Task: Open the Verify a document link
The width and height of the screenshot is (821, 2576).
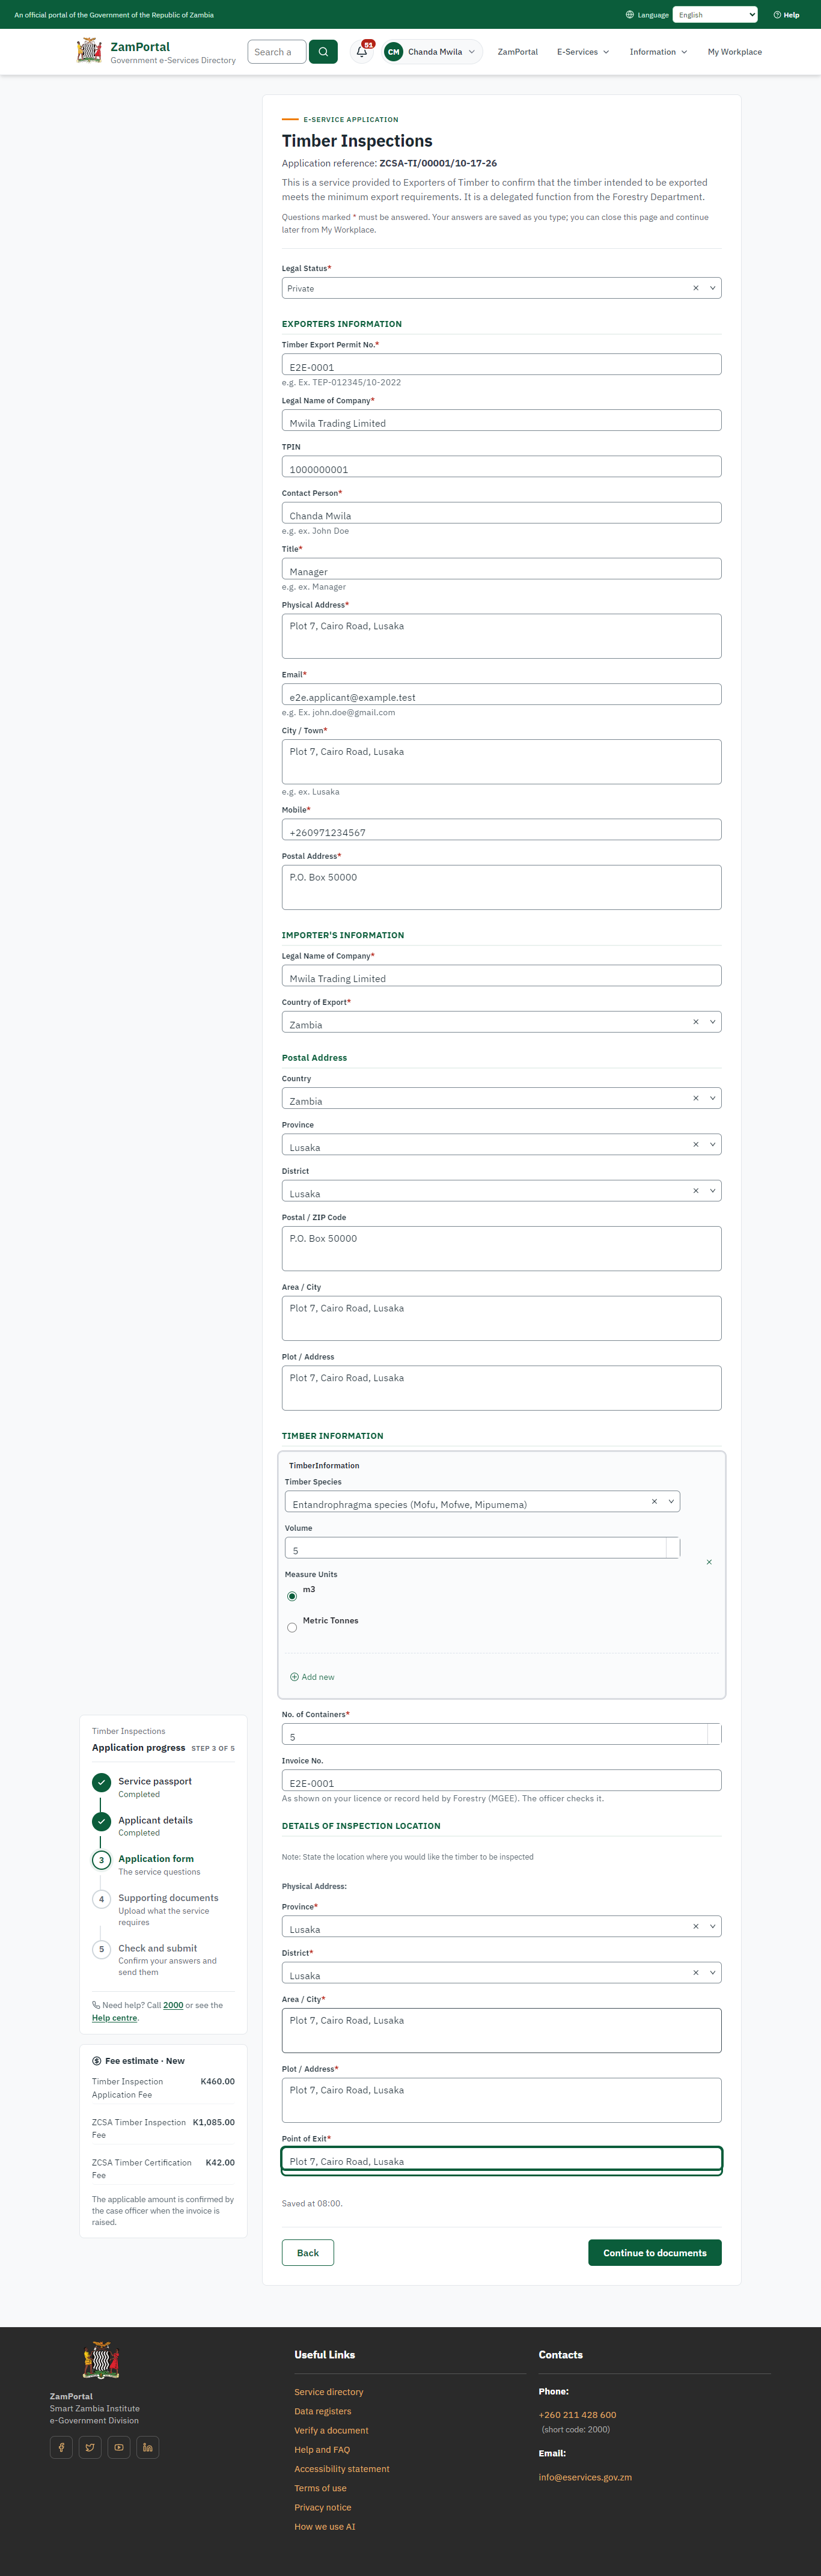Action: (331, 2430)
